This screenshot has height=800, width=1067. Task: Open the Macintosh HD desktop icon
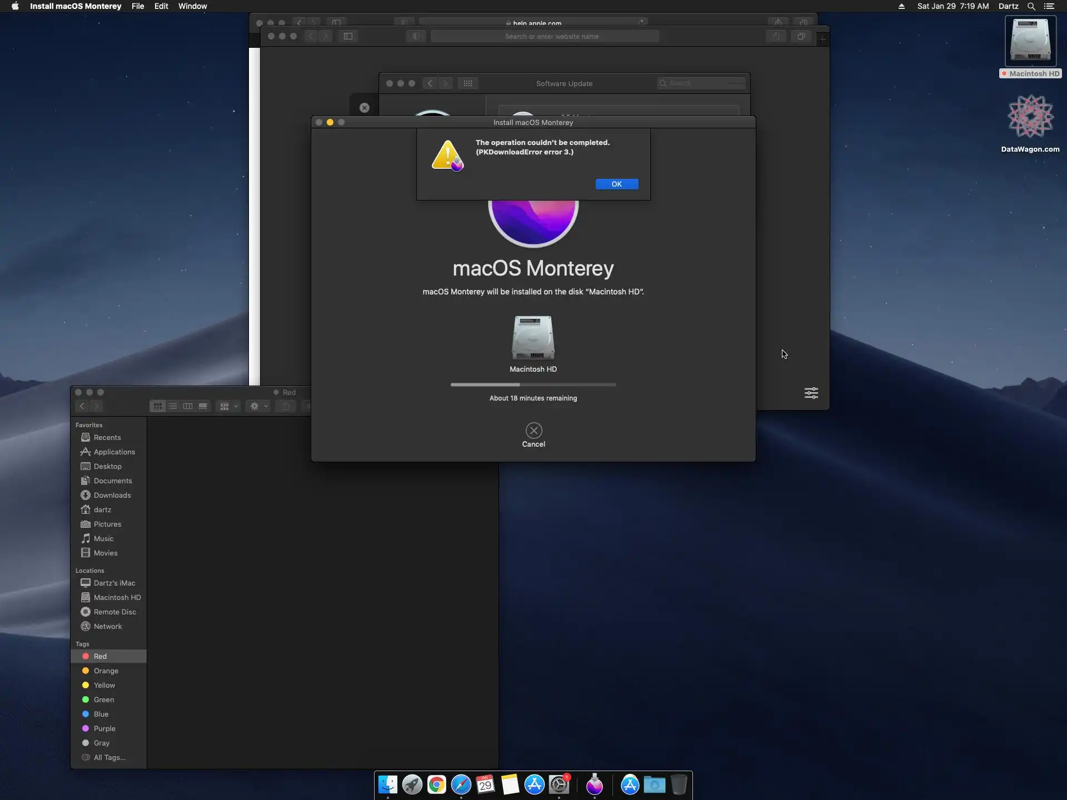point(1030,42)
